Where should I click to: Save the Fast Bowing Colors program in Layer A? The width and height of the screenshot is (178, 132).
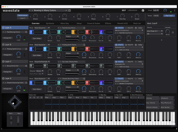click(x=26, y=32)
